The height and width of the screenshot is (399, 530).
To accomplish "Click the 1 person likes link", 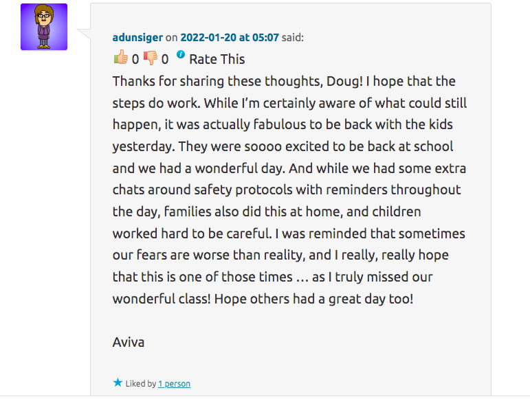I will tap(174, 384).
